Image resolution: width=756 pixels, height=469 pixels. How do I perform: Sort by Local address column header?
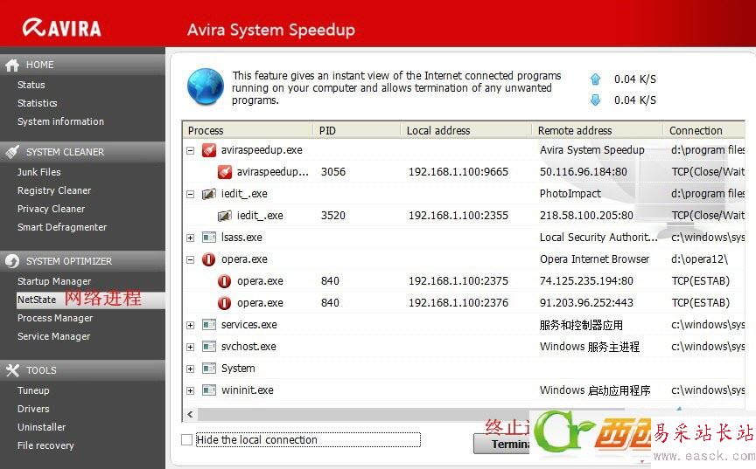(x=465, y=130)
